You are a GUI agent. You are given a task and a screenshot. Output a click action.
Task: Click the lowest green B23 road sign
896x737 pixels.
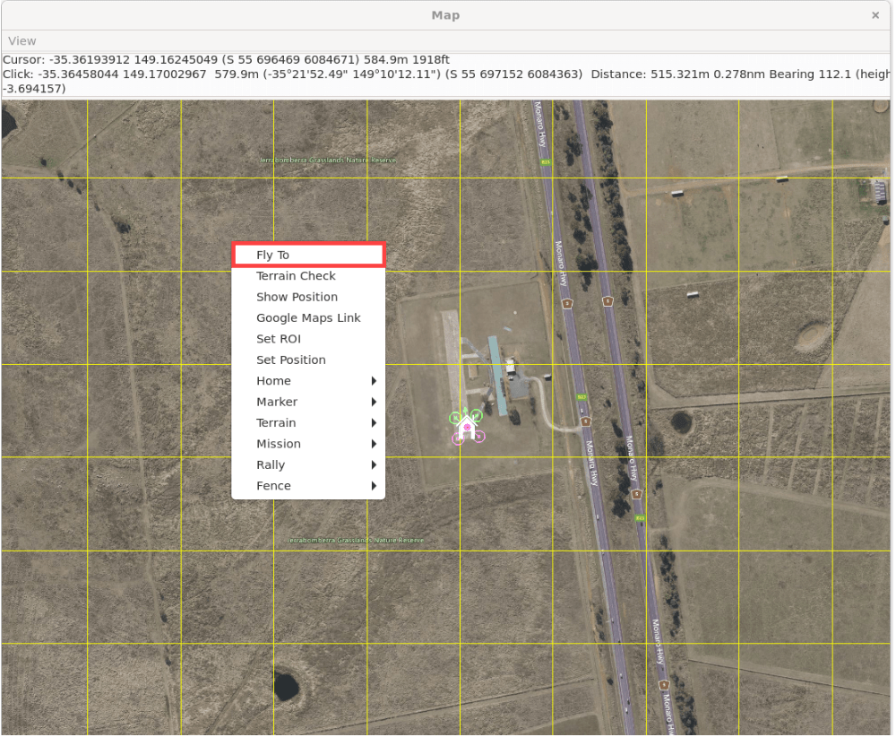pyautogui.click(x=640, y=518)
